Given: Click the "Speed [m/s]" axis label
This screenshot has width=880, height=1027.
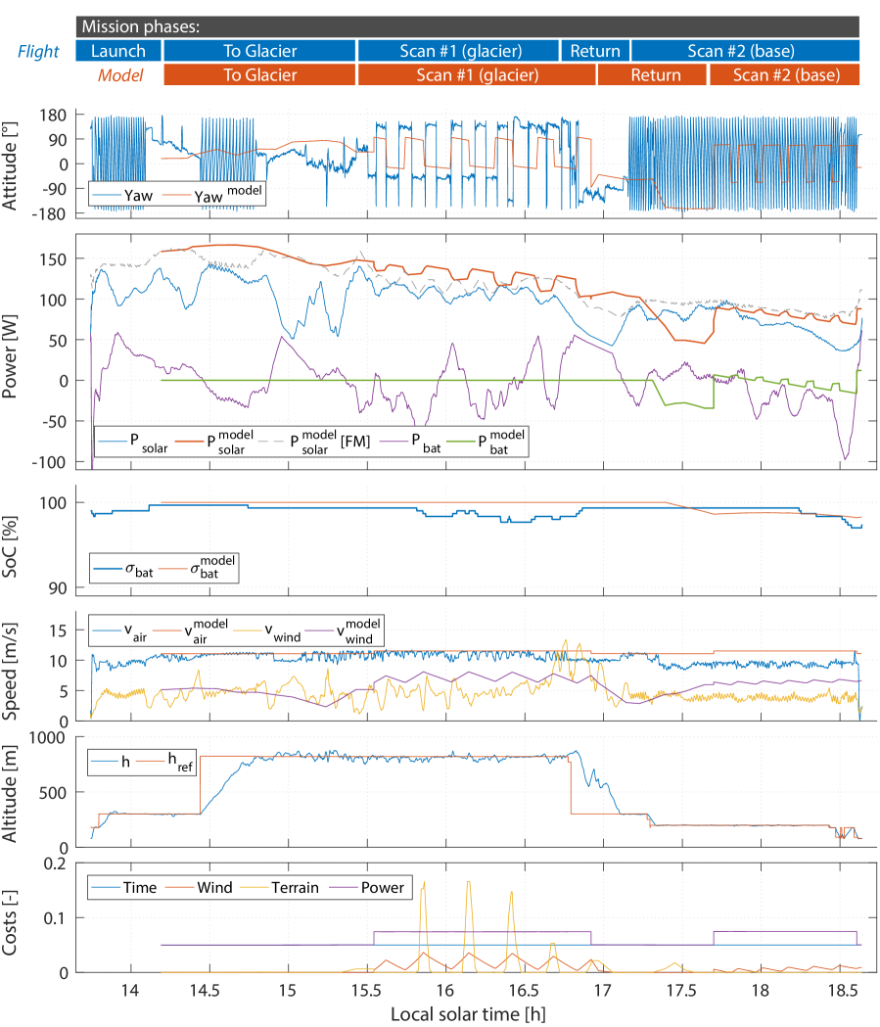Looking at the screenshot, I should tap(9, 671).
